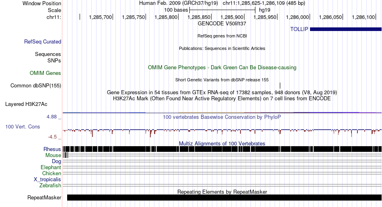Click the Common dbSNP(155) track label
The width and height of the screenshot is (382, 207).
pyautogui.click(x=35, y=86)
